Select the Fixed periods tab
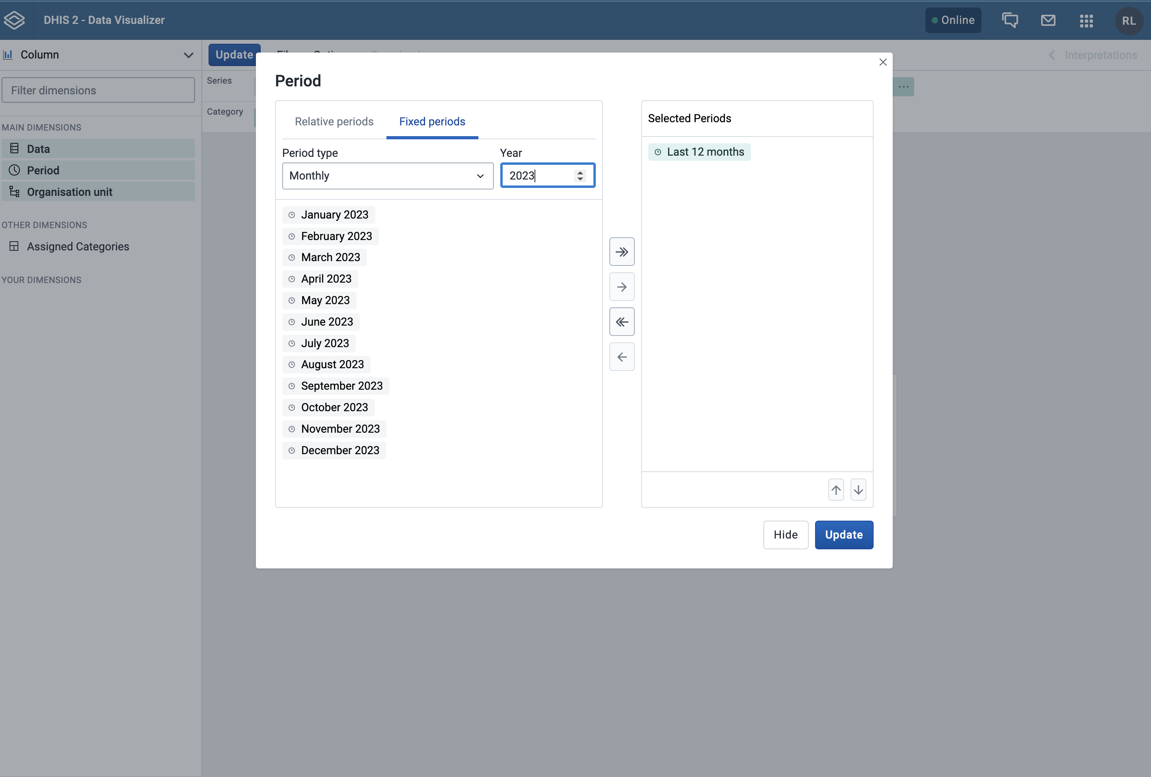Screen dimensions: 1151x777 (432, 121)
